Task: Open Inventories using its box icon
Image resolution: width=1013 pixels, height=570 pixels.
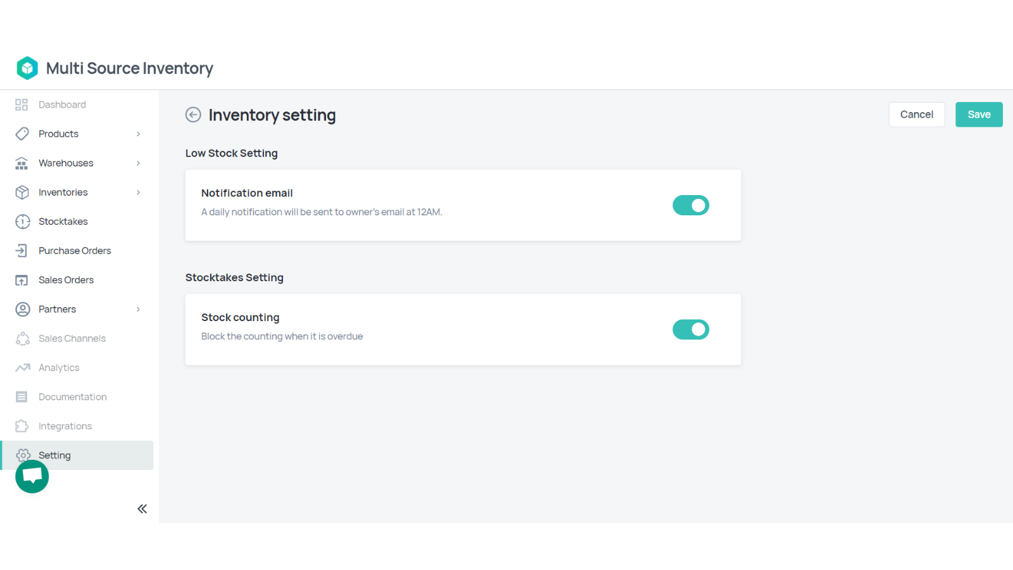Action: tap(21, 192)
